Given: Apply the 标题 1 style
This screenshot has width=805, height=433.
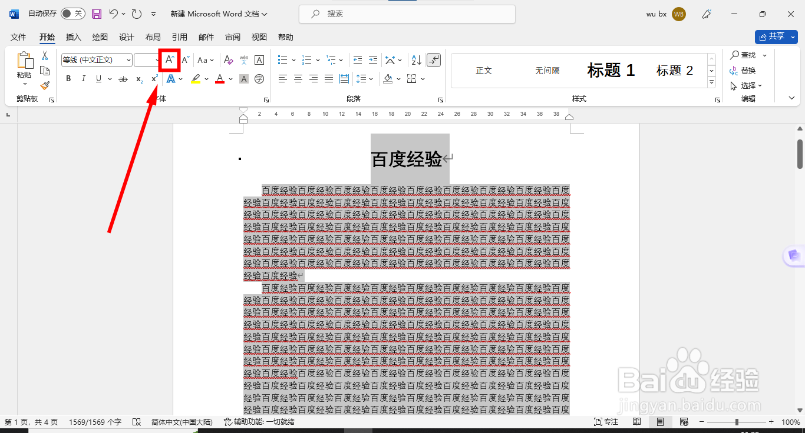Looking at the screenshot, I should (611, 71).
